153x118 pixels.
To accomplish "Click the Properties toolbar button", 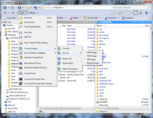I will point(110,18).
